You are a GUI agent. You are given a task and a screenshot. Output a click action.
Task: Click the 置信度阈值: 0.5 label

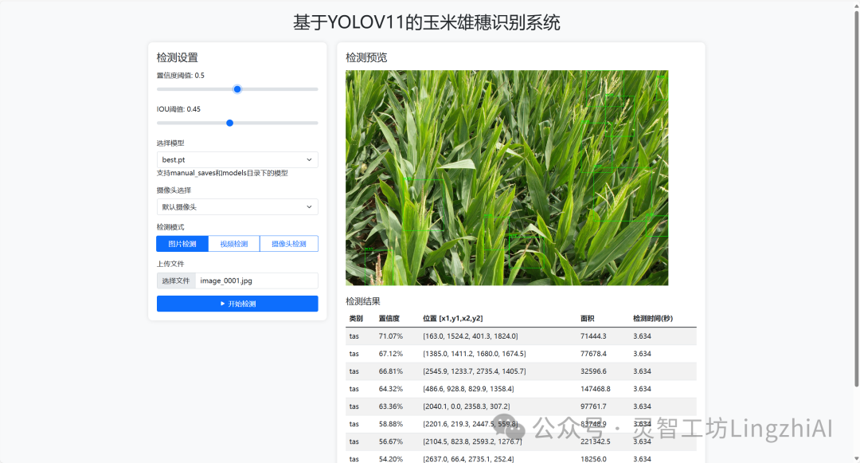coord(181,75)
